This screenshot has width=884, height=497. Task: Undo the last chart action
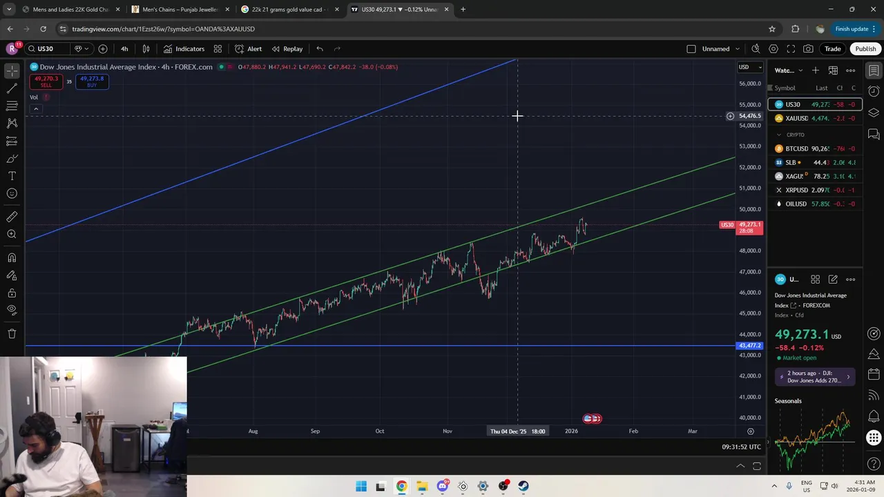tap(320, 49)
